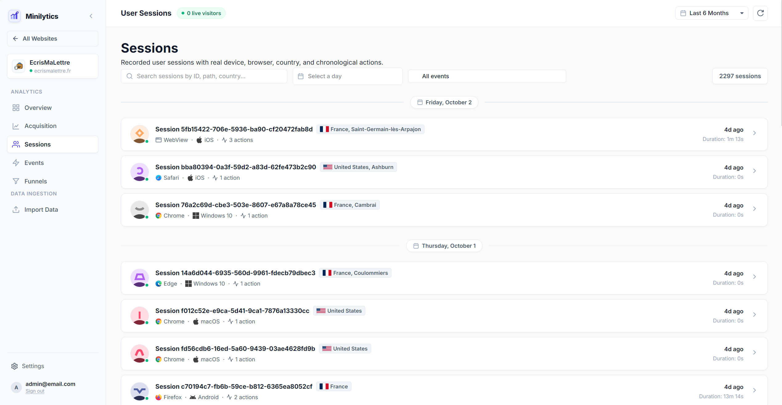Image resolution: width=782 pixels, height=405 pixels.
Task: Focus the search sessions input field
Action: click(x=204, y=76)
